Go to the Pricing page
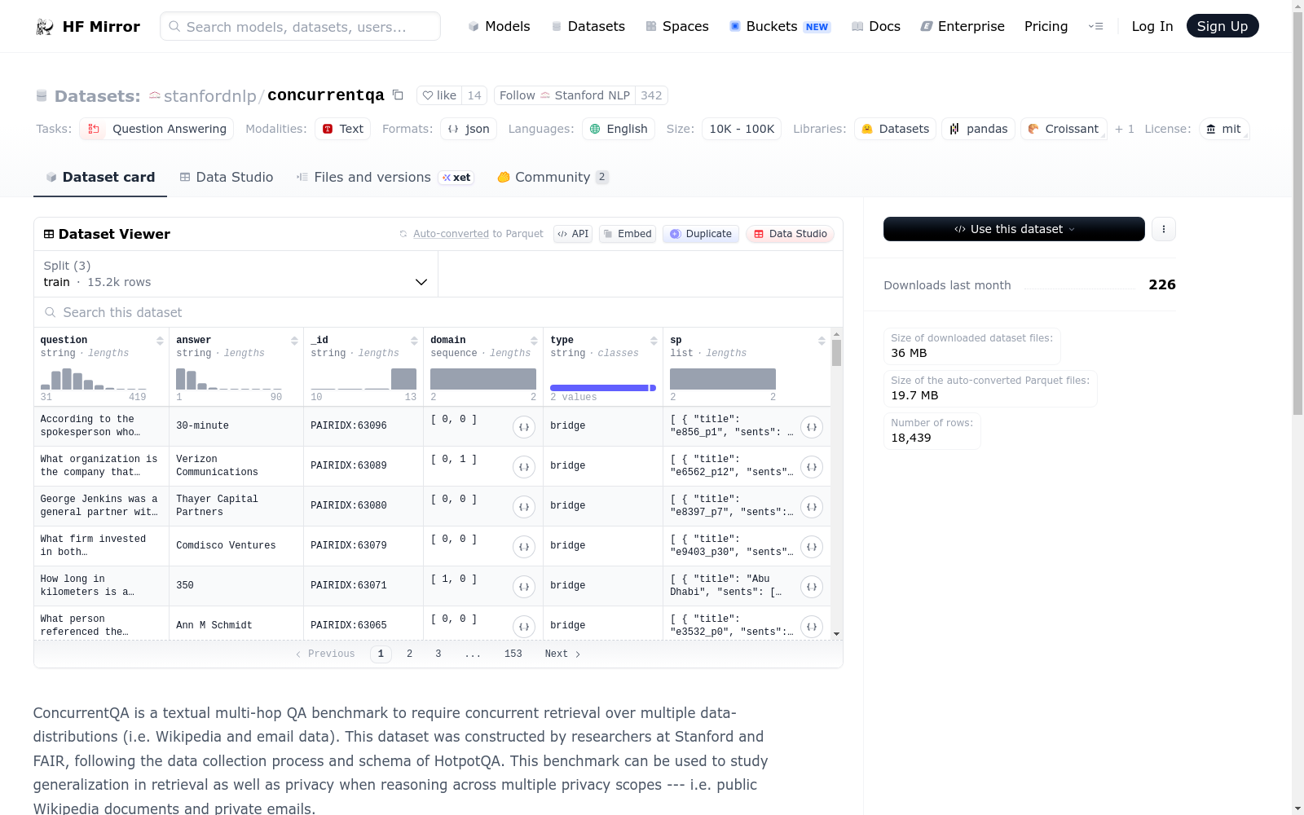Viewport: 1304px width, 815px height. click(x=1046, y=26)
